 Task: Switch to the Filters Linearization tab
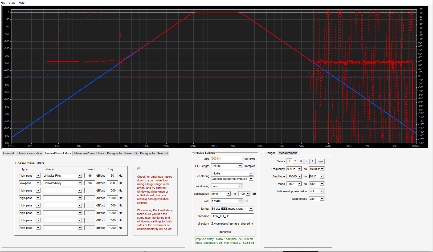[x=29, y=153]
